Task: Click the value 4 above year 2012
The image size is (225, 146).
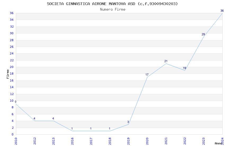Action: pos(34,119)
